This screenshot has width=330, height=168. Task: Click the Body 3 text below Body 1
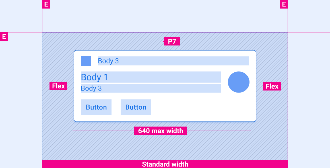point(91,88)
